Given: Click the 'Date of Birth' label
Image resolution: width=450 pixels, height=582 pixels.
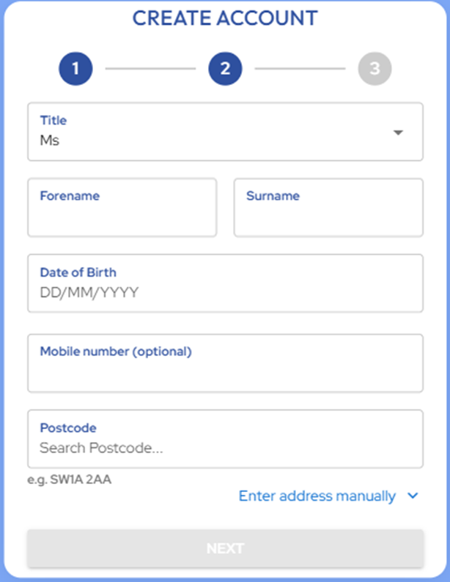Looking at the screenshot, I should click(x=78, y=272).
